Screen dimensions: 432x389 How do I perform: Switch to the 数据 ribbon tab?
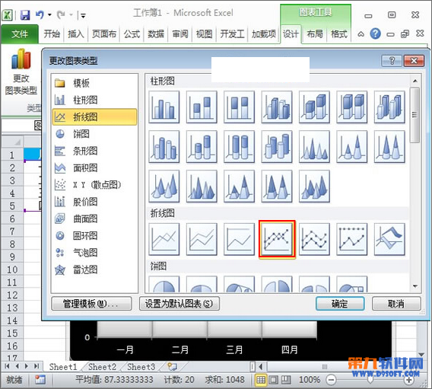point(156,34)
